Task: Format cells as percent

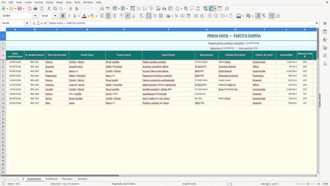Action: click(x=176, y=16)
